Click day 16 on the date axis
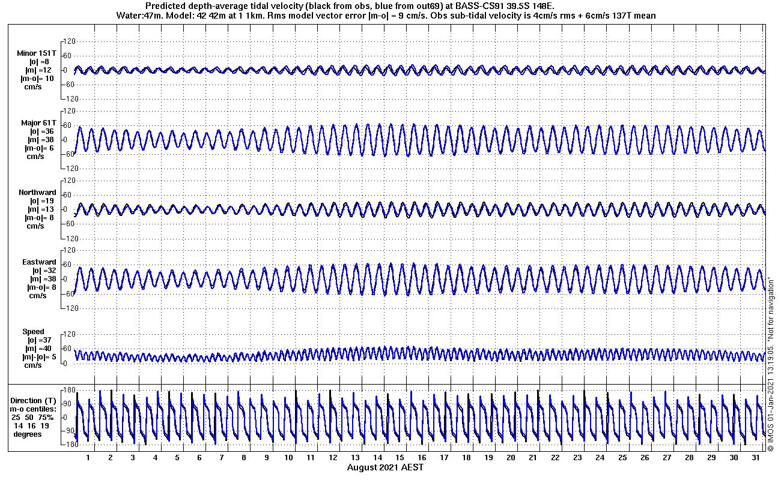This screenshot has width=781, height=480. coord(422,458)
